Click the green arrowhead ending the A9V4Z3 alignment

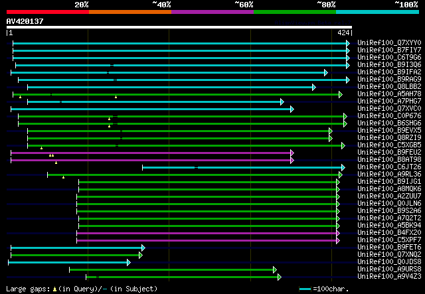point(280,277)
